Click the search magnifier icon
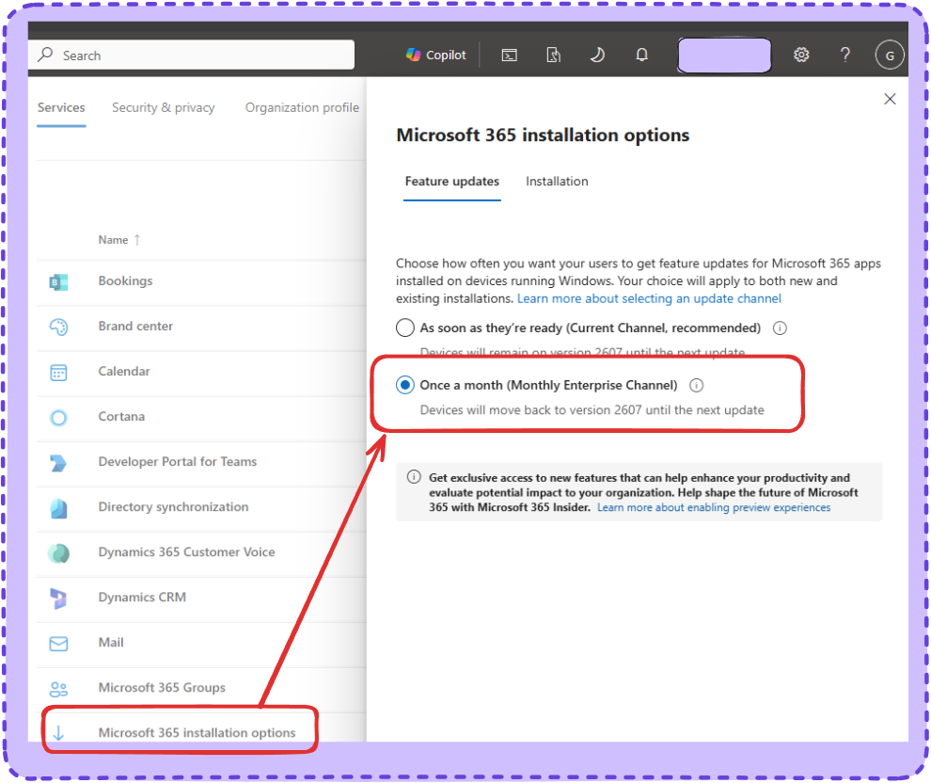Viewport: 931px width, 783px height. tap(45, 55)
